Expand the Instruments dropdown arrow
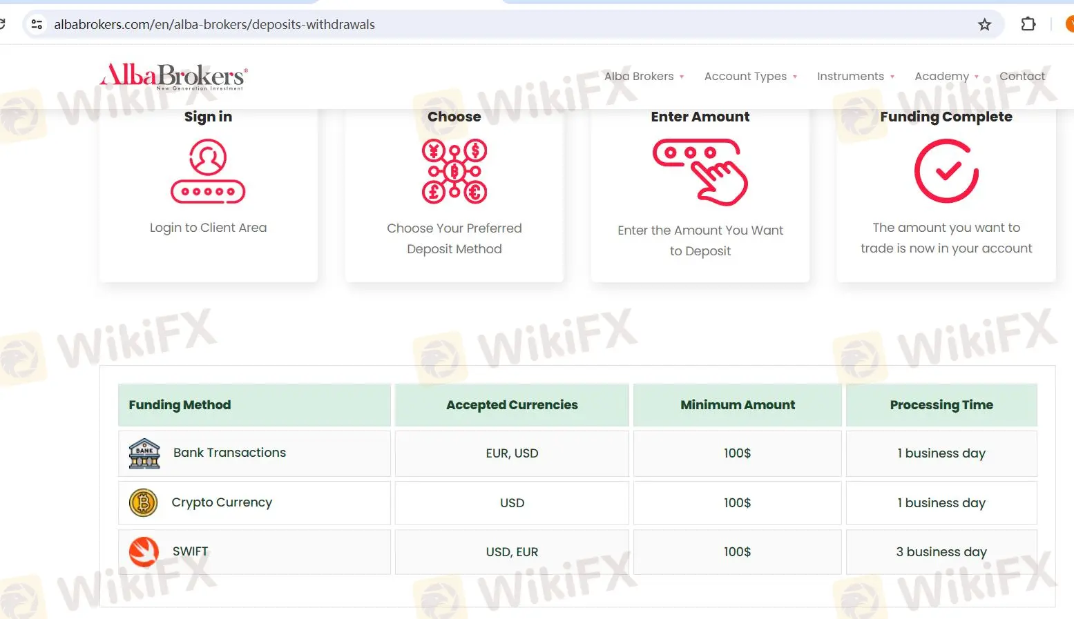Viewport: 1074px width, 619px height. [x=892, y=77]
